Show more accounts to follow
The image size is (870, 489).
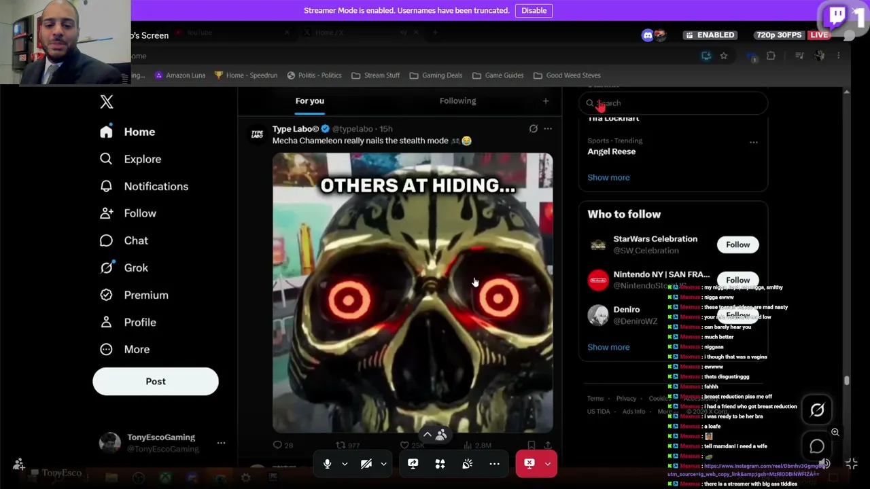click(x=608, y=347)
